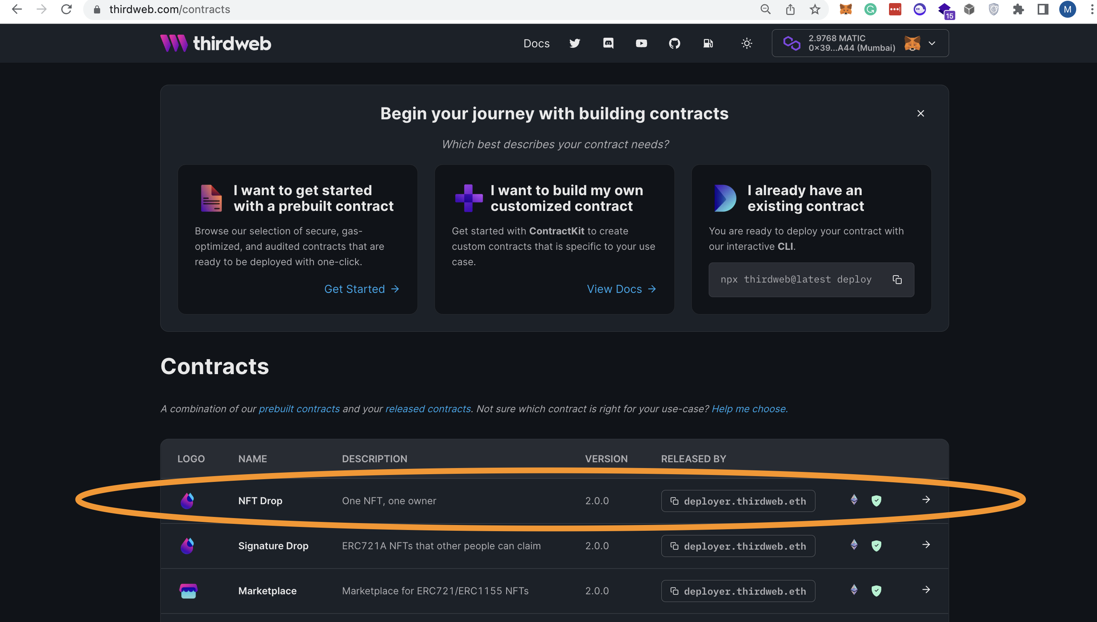Image resolution: width=1097 pixels, height=622 pixels.
Task: Click the Marketplace contract name
Action: (267, 591)
